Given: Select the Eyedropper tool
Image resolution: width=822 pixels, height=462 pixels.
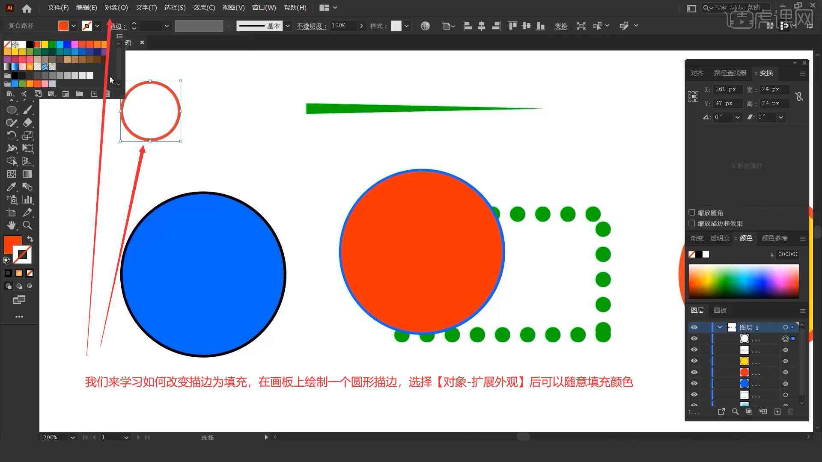Looking at the screenshot, I should click(12, 187).
